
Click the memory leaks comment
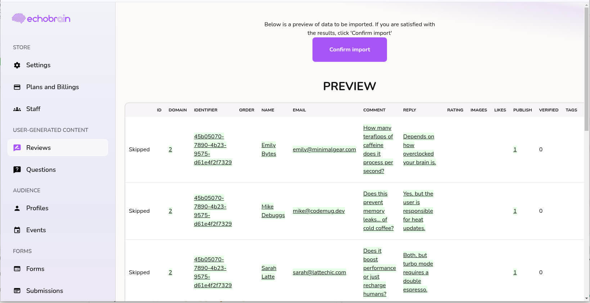[378, 211]
